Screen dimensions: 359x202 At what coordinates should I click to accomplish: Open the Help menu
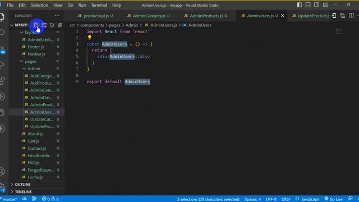pyautogui.click(x=117, y=5)
